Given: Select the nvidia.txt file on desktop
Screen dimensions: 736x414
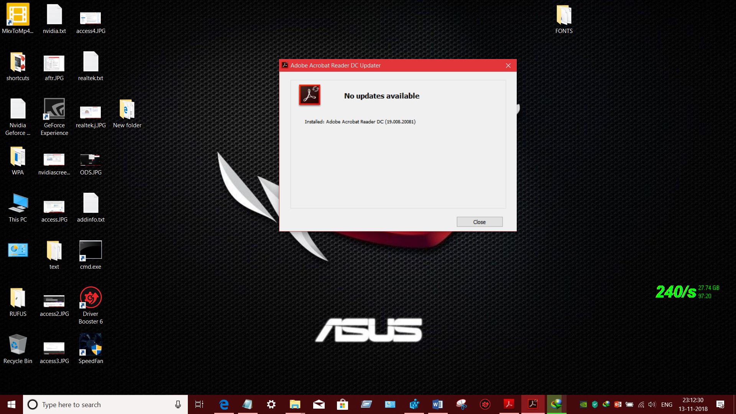Looking at the screenshot, I should [54, 18].
